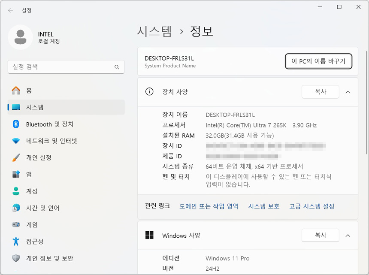The image size is (369, 275).
Task: Click the Apps icon in sidebar
Action: [16, 174]
